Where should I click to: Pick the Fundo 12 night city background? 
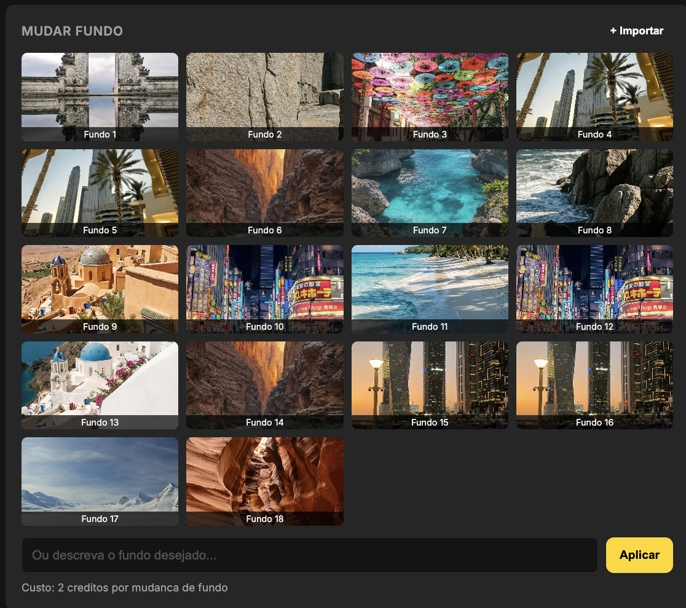[594, 289]
